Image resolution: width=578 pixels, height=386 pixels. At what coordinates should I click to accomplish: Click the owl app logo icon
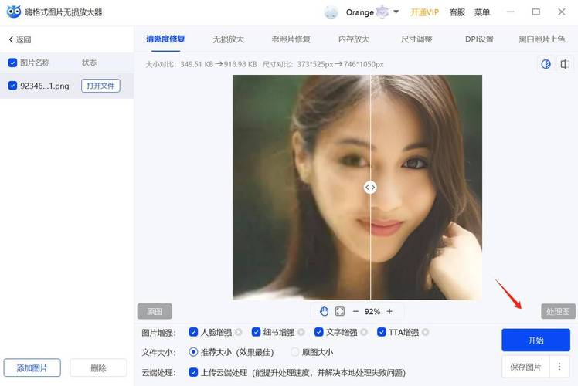(x=14, y=12)
